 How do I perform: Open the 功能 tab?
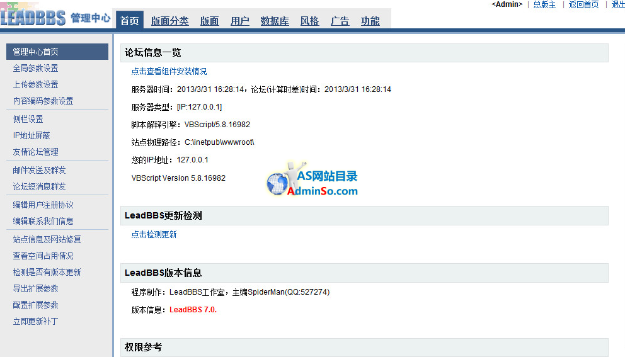pyautogui.click(x=370, y=21)
